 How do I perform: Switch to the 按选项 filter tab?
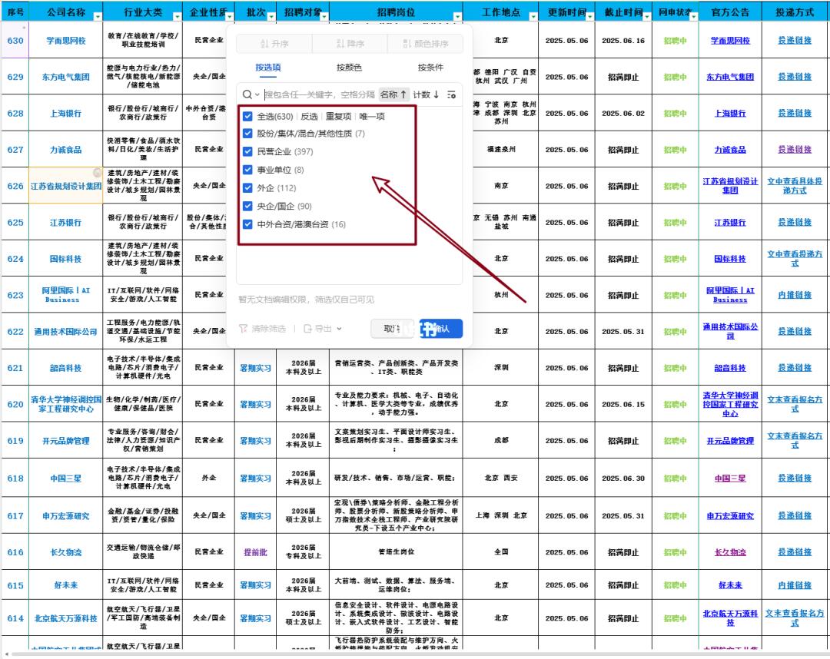pos(268,67)
